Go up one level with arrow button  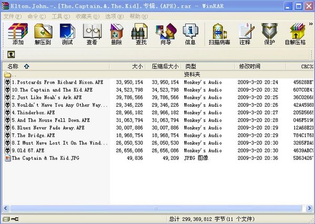click(11, 54)
